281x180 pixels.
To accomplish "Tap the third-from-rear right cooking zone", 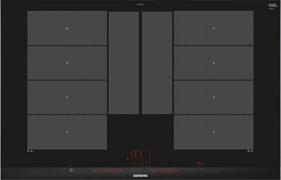I will pyautogui.click(x=214, y=97).
